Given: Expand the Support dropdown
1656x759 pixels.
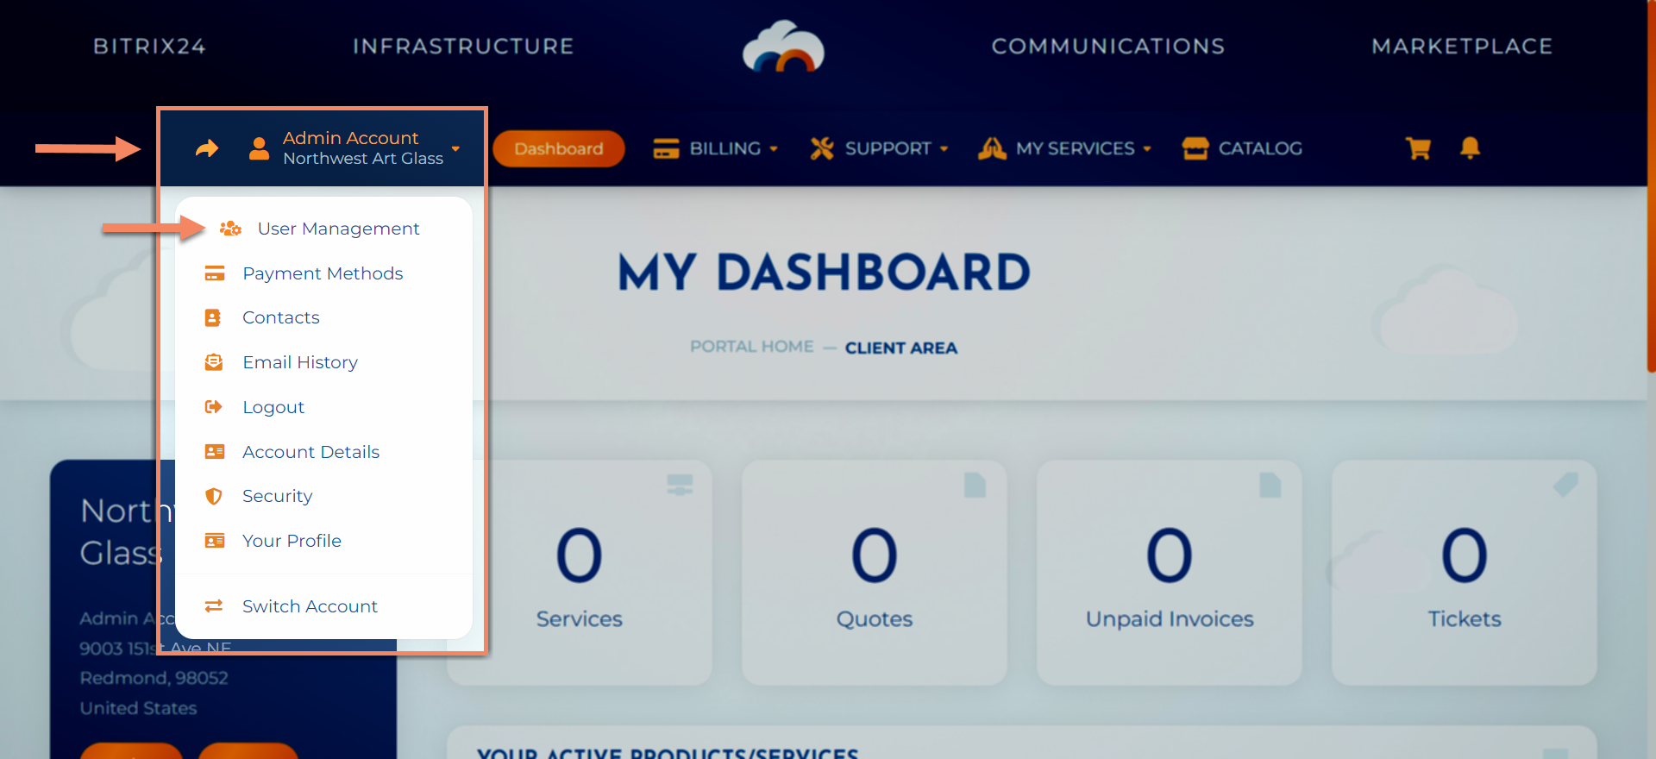Looking at the screenshot, I should (879, 148).
